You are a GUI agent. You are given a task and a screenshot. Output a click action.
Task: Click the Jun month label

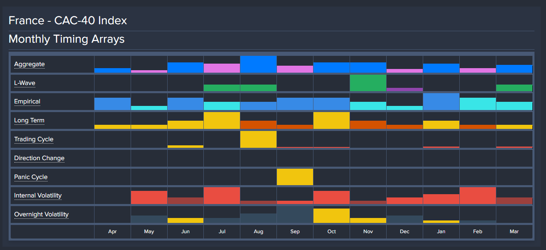(x=186, y=232)
